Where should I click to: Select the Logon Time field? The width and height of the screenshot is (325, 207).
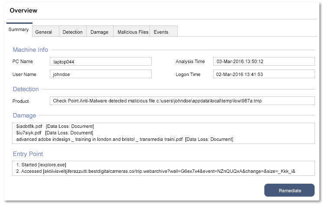click(x=263, y=74)
